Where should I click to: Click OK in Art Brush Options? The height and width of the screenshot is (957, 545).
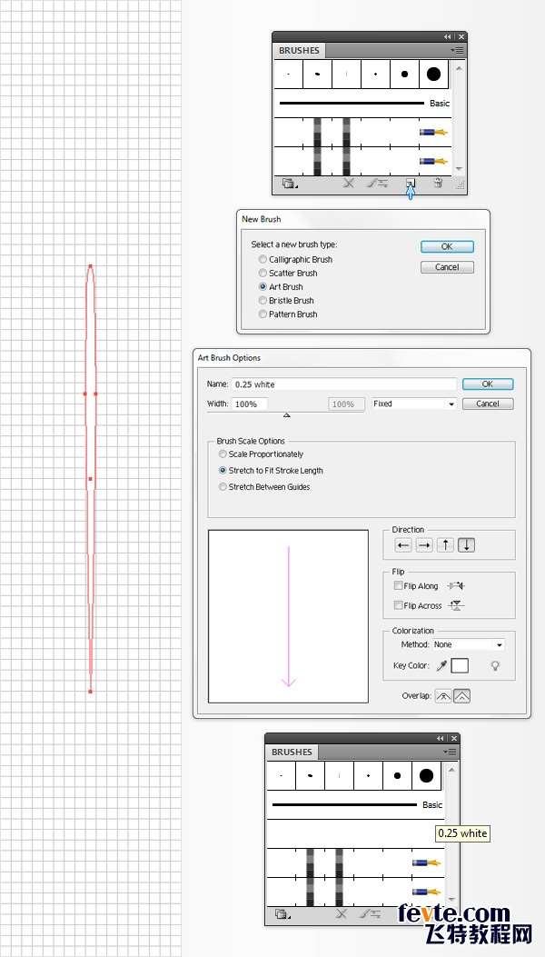click(x=488, y=384)
